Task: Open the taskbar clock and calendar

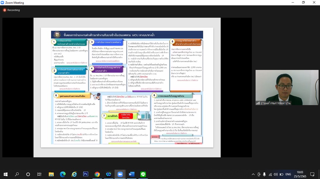Action: pos(300,174)
